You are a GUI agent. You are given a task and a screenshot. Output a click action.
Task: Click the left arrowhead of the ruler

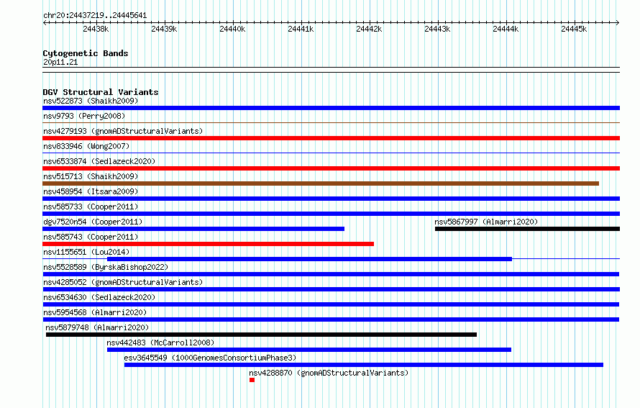tap(45, 22)
